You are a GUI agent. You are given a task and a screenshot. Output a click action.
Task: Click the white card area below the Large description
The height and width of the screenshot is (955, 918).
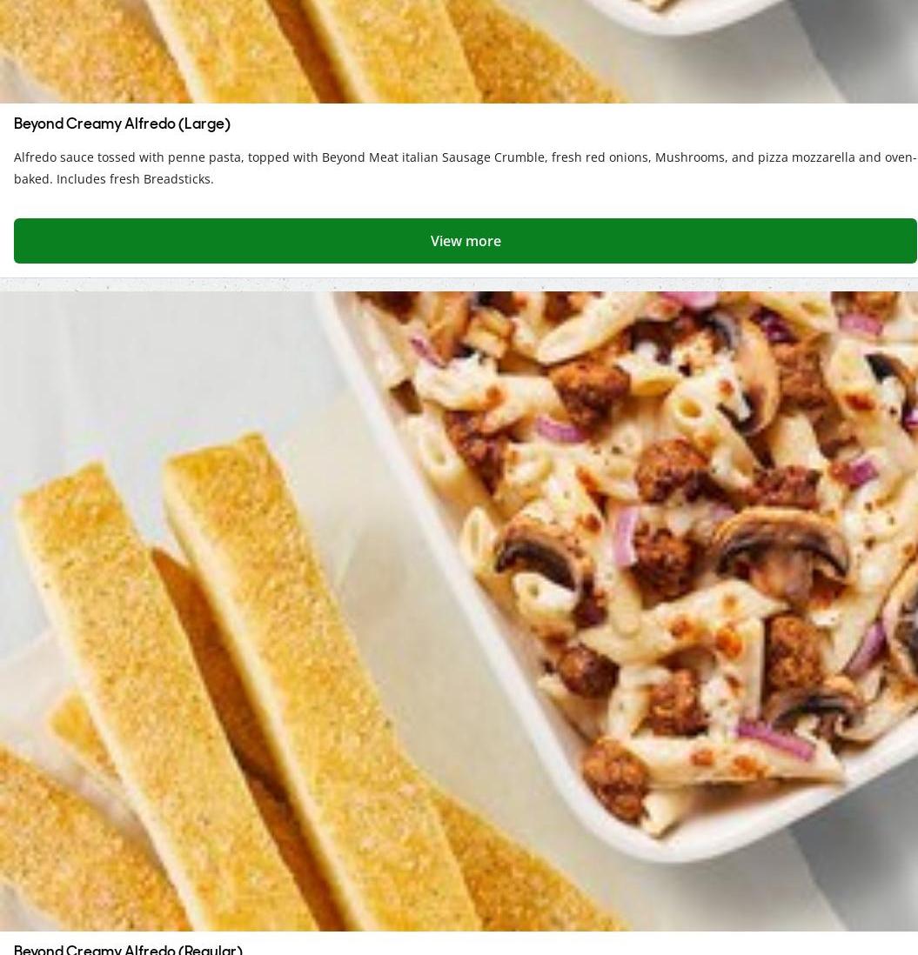(465, 203)
